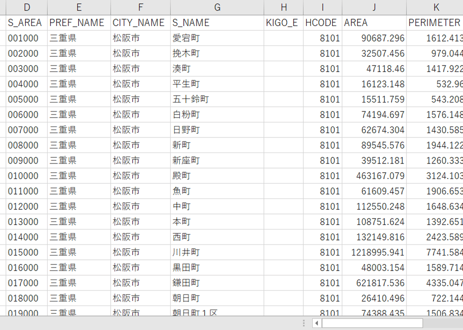Select column I header

pos(323,7)
